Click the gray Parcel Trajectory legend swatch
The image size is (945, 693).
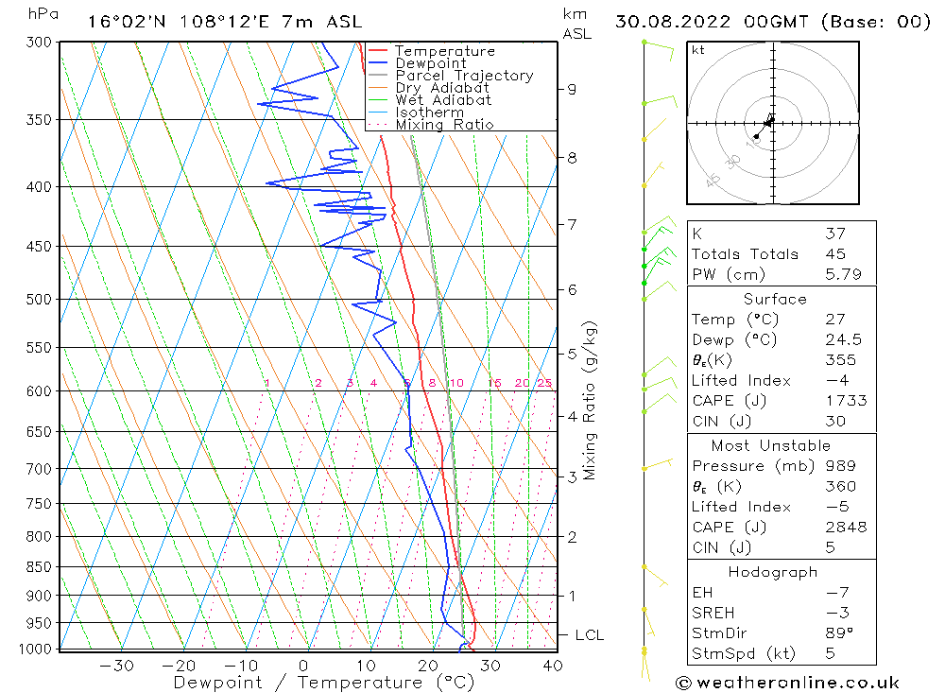(x=378, y=75)
